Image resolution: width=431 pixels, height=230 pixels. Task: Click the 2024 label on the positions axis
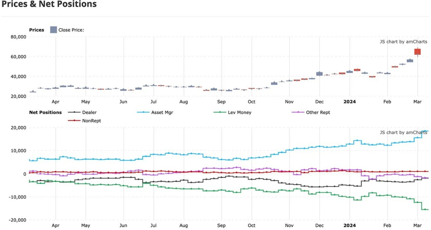point(350,225)
